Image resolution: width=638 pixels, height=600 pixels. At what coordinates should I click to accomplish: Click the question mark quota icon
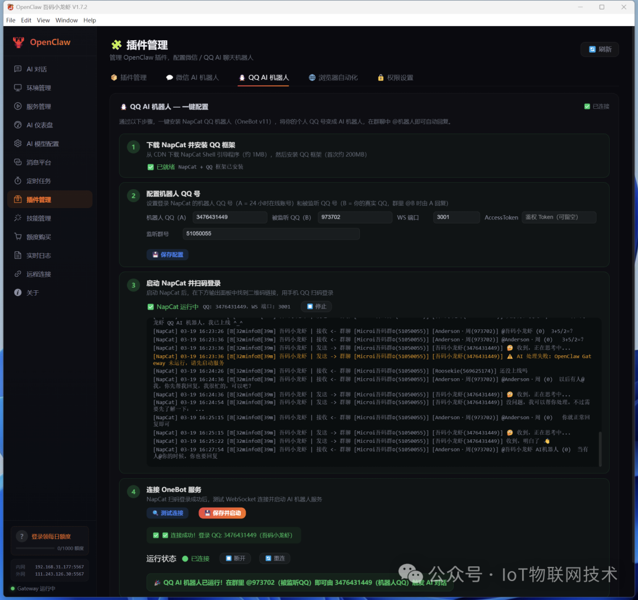click(22, 537)
